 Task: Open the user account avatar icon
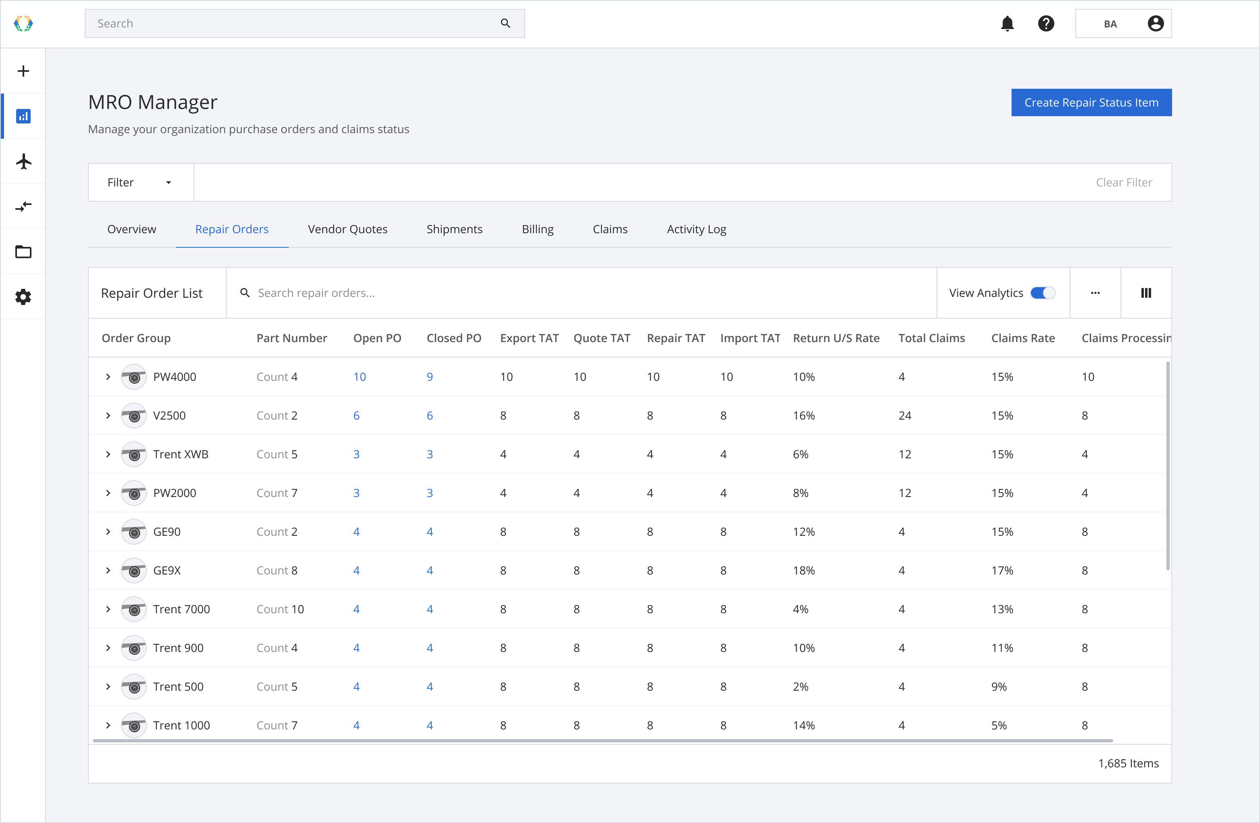point(1155,23)
